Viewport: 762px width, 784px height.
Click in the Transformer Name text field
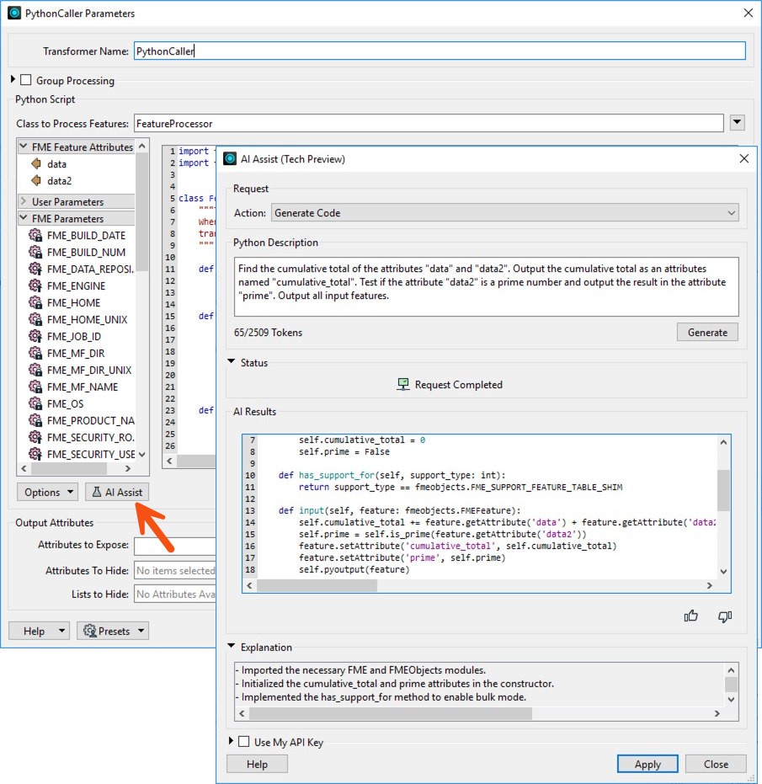tap(438, 51)
